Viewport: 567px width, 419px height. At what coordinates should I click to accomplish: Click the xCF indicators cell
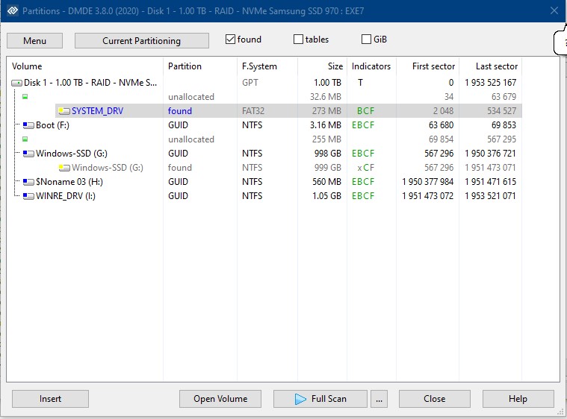365,168
